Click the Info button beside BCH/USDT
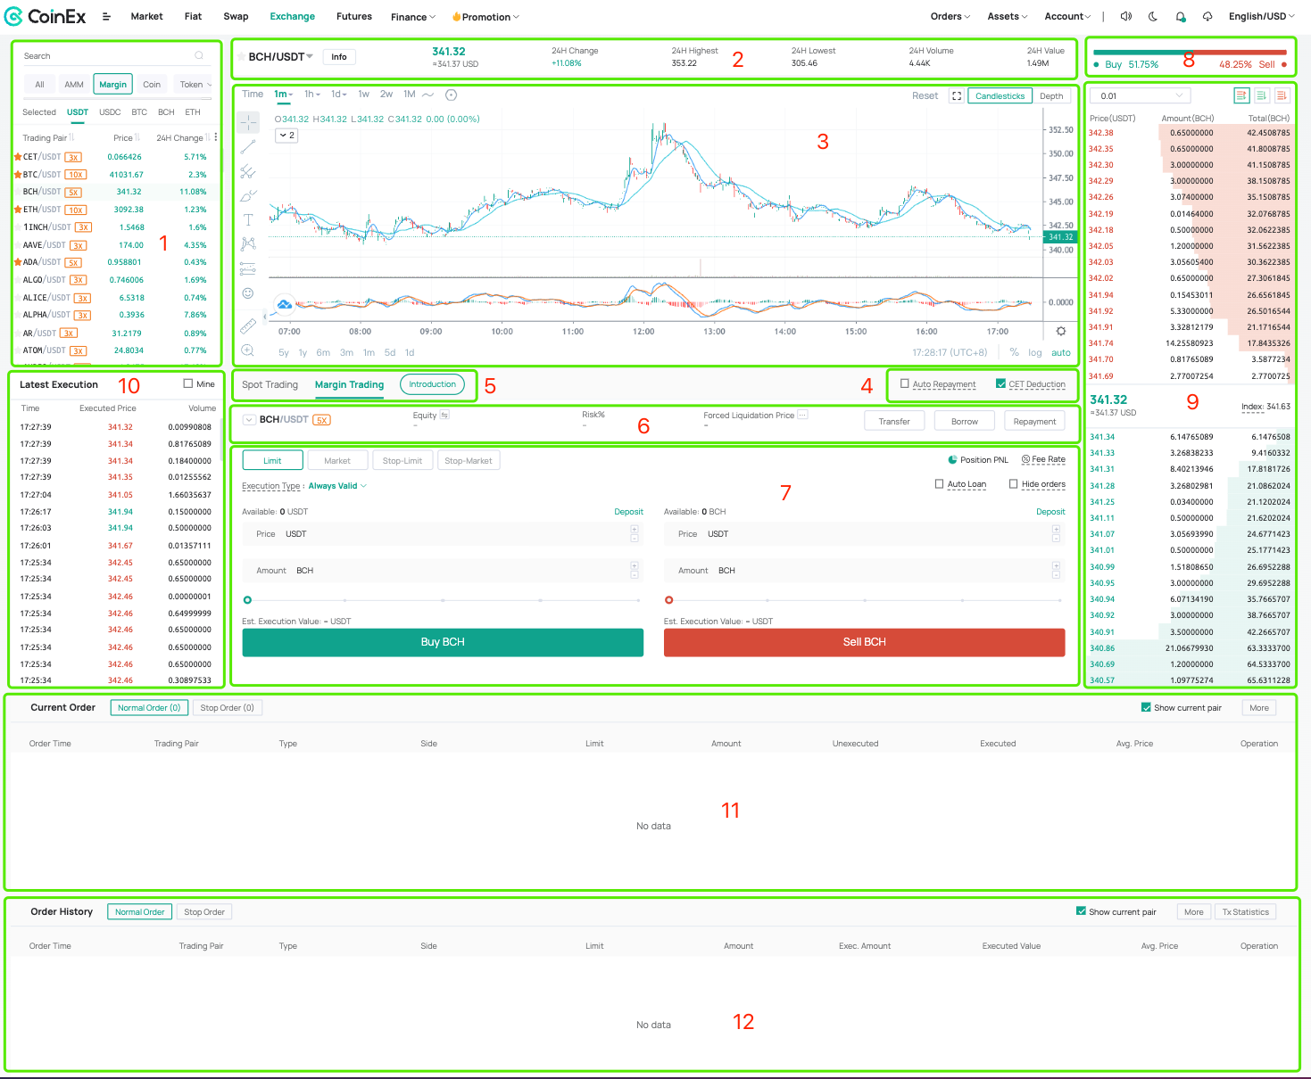The height and width of the screenshot is (1079, 1311). pos(339,57)
